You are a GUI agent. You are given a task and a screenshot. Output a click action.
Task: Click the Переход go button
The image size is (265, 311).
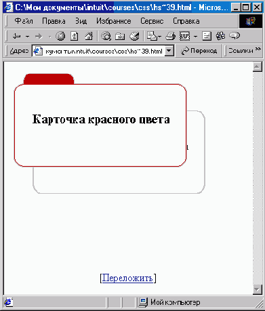[x=199, y=51]
